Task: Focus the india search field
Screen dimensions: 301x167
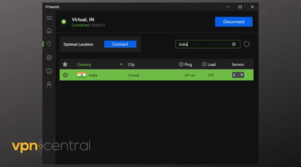Action: point(208,44)
